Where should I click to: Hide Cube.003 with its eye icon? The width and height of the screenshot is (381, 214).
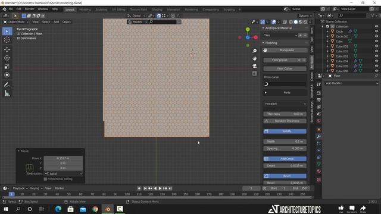click(x=376, y=56)
